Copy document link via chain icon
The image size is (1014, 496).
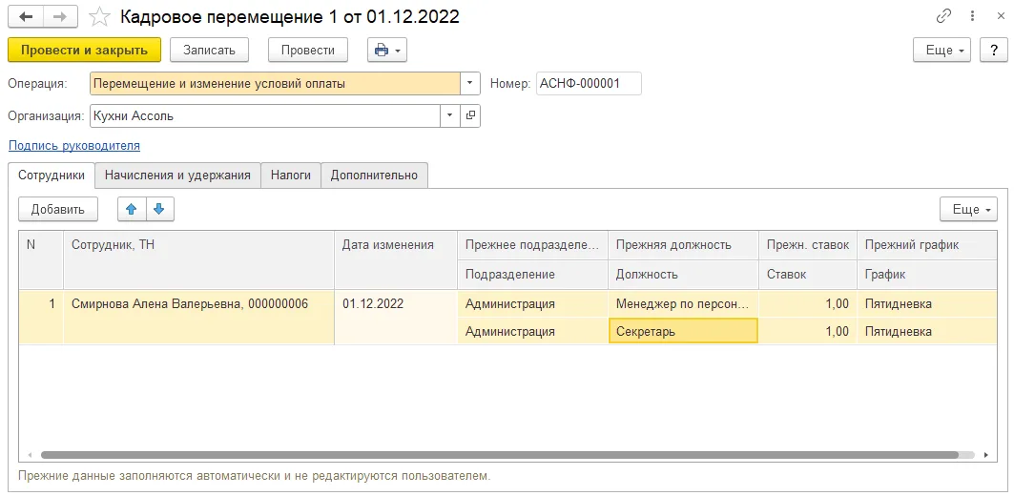943,17
